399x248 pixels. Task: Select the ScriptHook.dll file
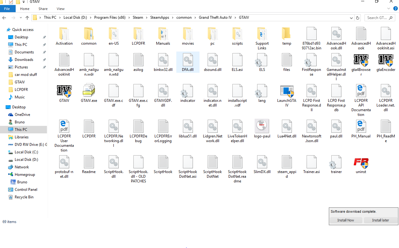pyautogui.click(x=113, y=162)
